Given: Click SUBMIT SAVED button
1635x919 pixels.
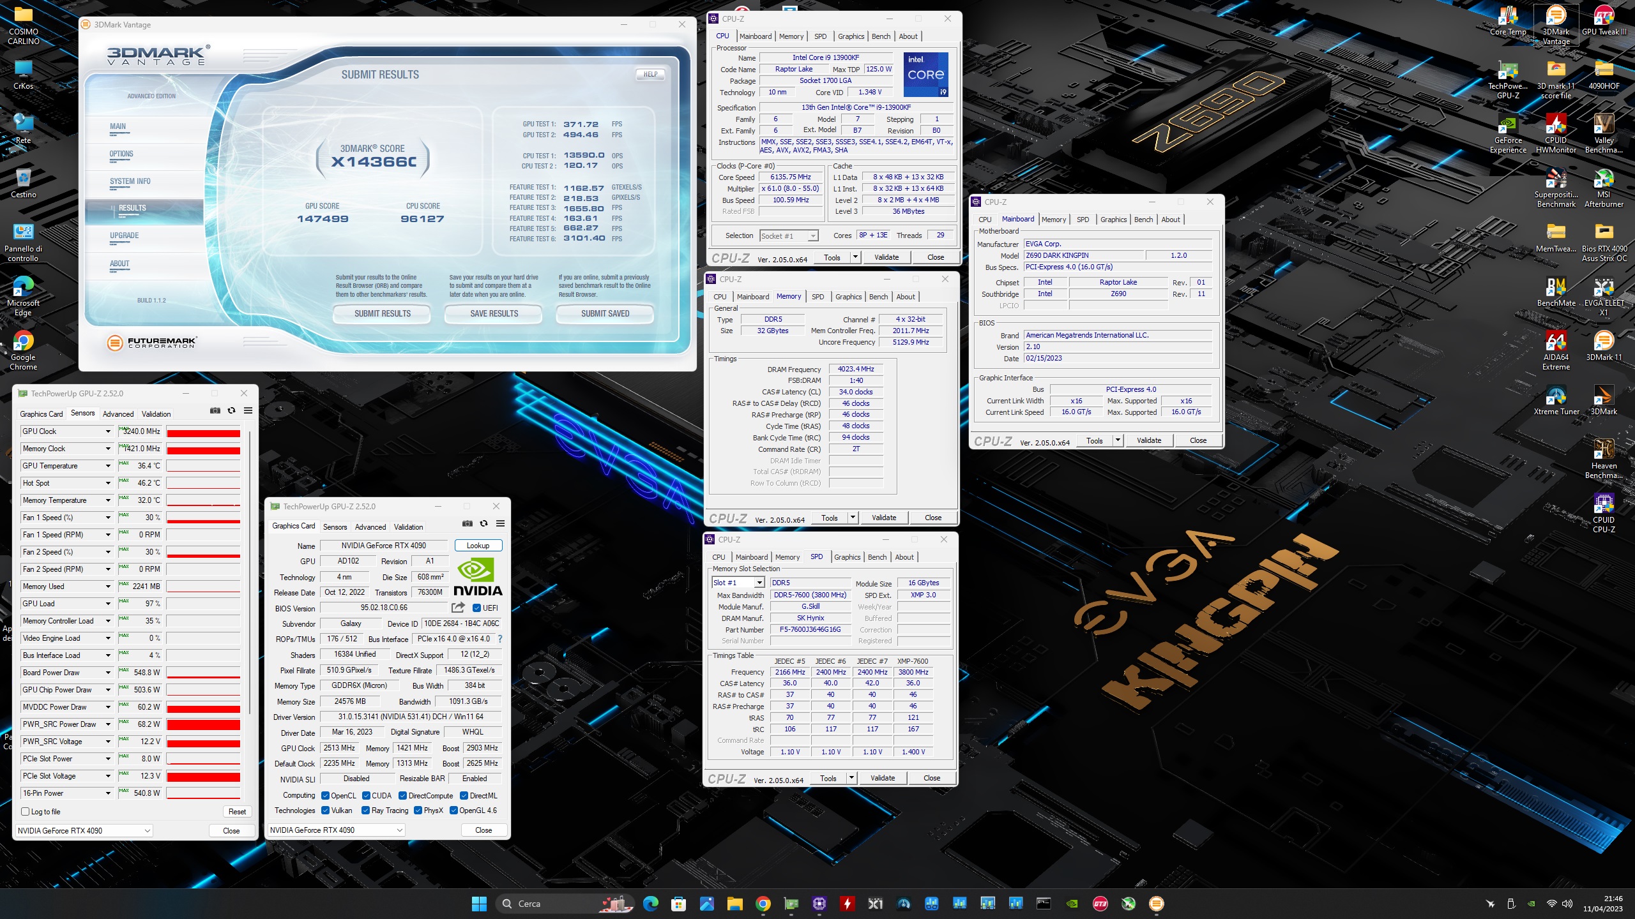Looking at the screenshot, I should (x=605, y=313).
